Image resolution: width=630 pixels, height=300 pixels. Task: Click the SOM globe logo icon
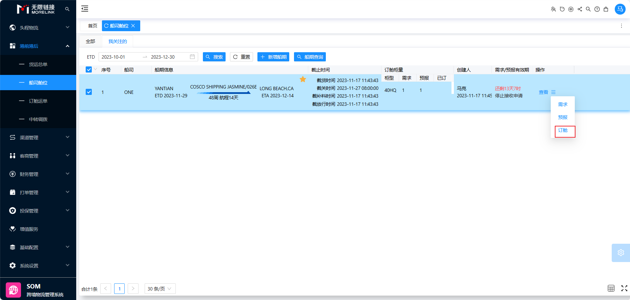[x=13, y=290]
